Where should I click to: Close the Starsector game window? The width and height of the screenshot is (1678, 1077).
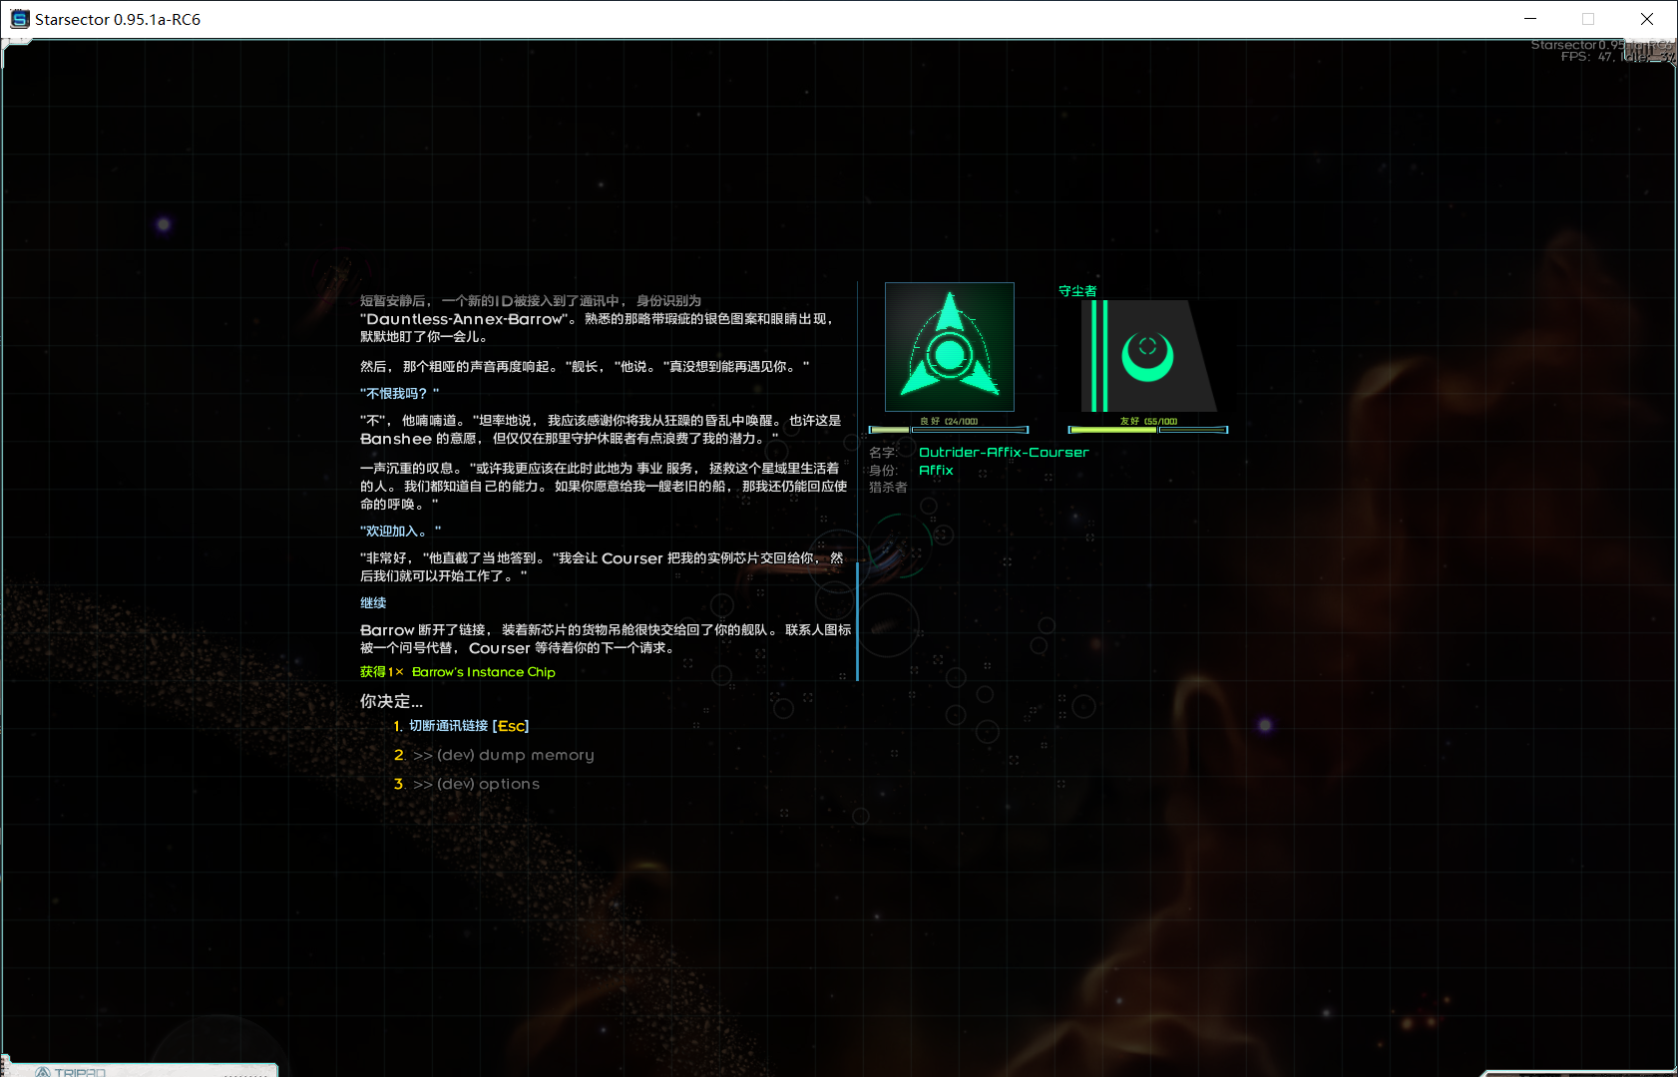pos(1647,19)
